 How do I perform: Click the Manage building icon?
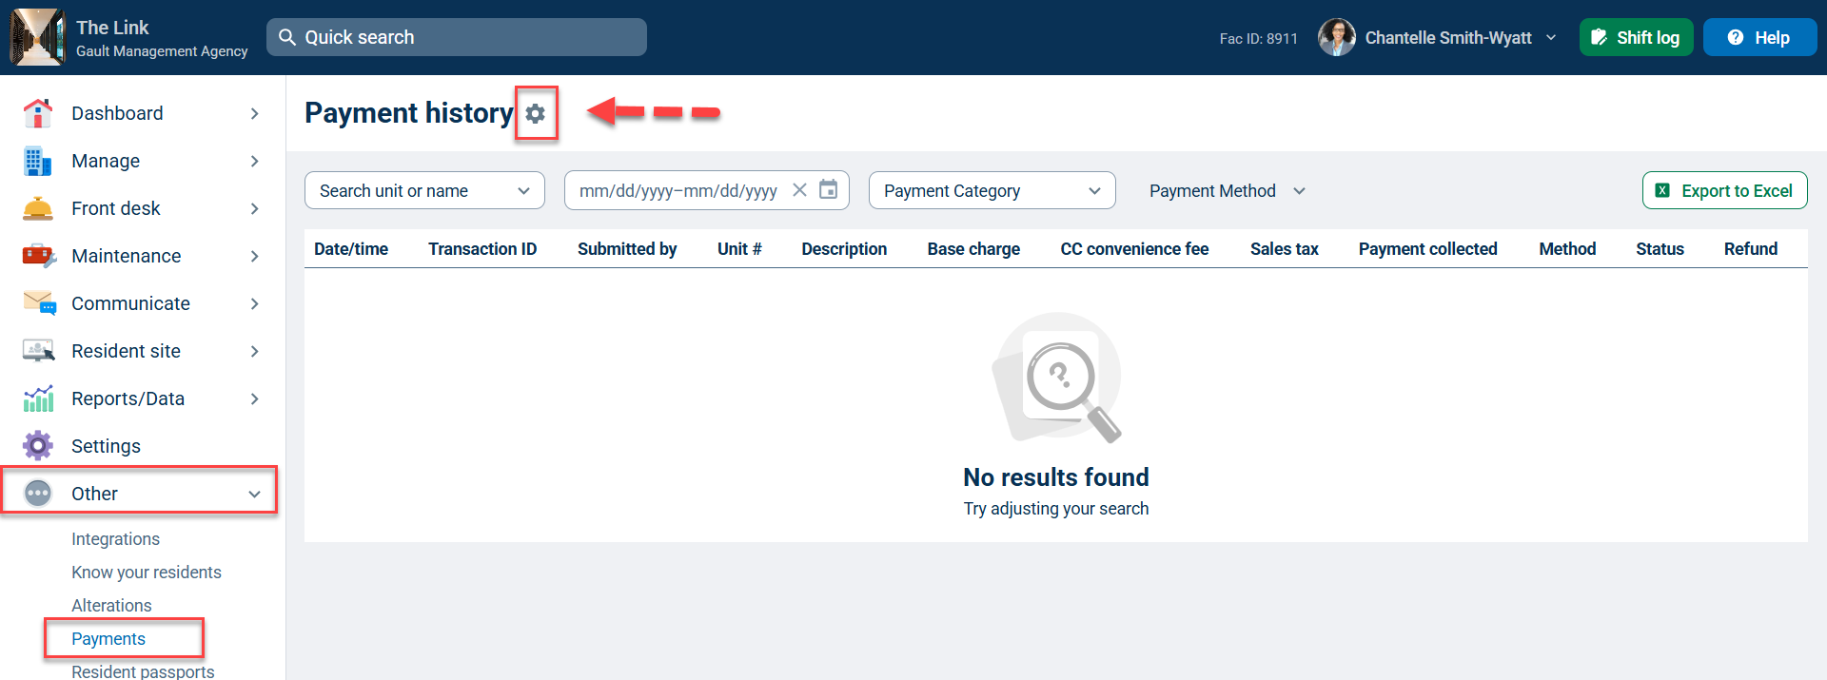tap(38, 161)
